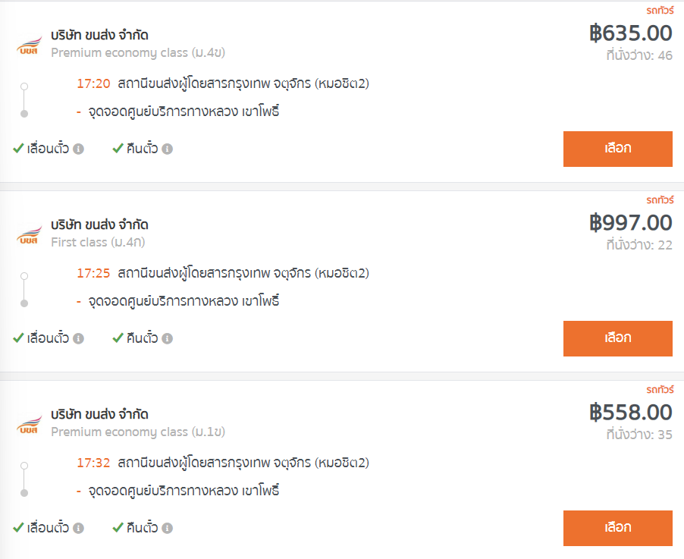
Task: Choose the ฿997.00 First class trip
Action: [x=618, y=338]
